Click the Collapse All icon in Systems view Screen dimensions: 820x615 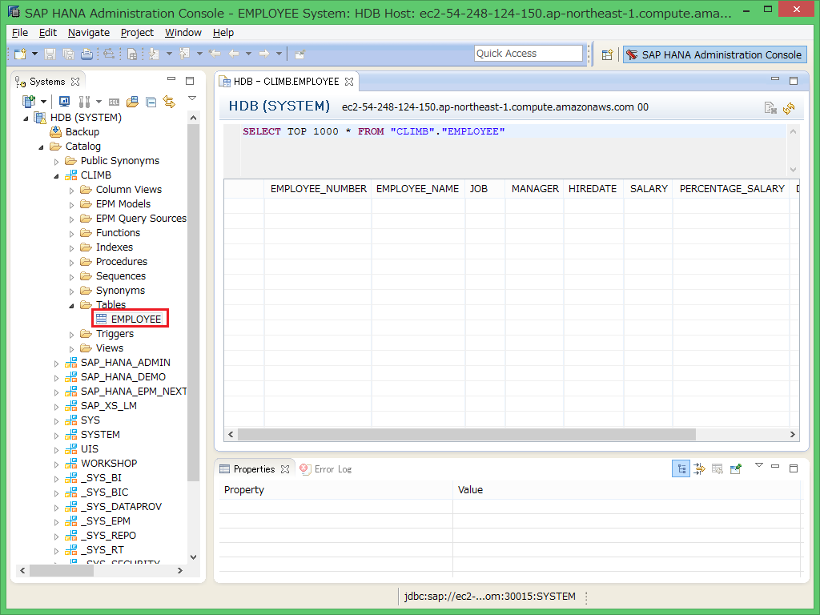point(151,102)
